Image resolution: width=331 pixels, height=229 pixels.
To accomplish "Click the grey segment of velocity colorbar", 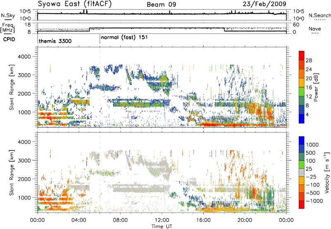I will (302, 173).
